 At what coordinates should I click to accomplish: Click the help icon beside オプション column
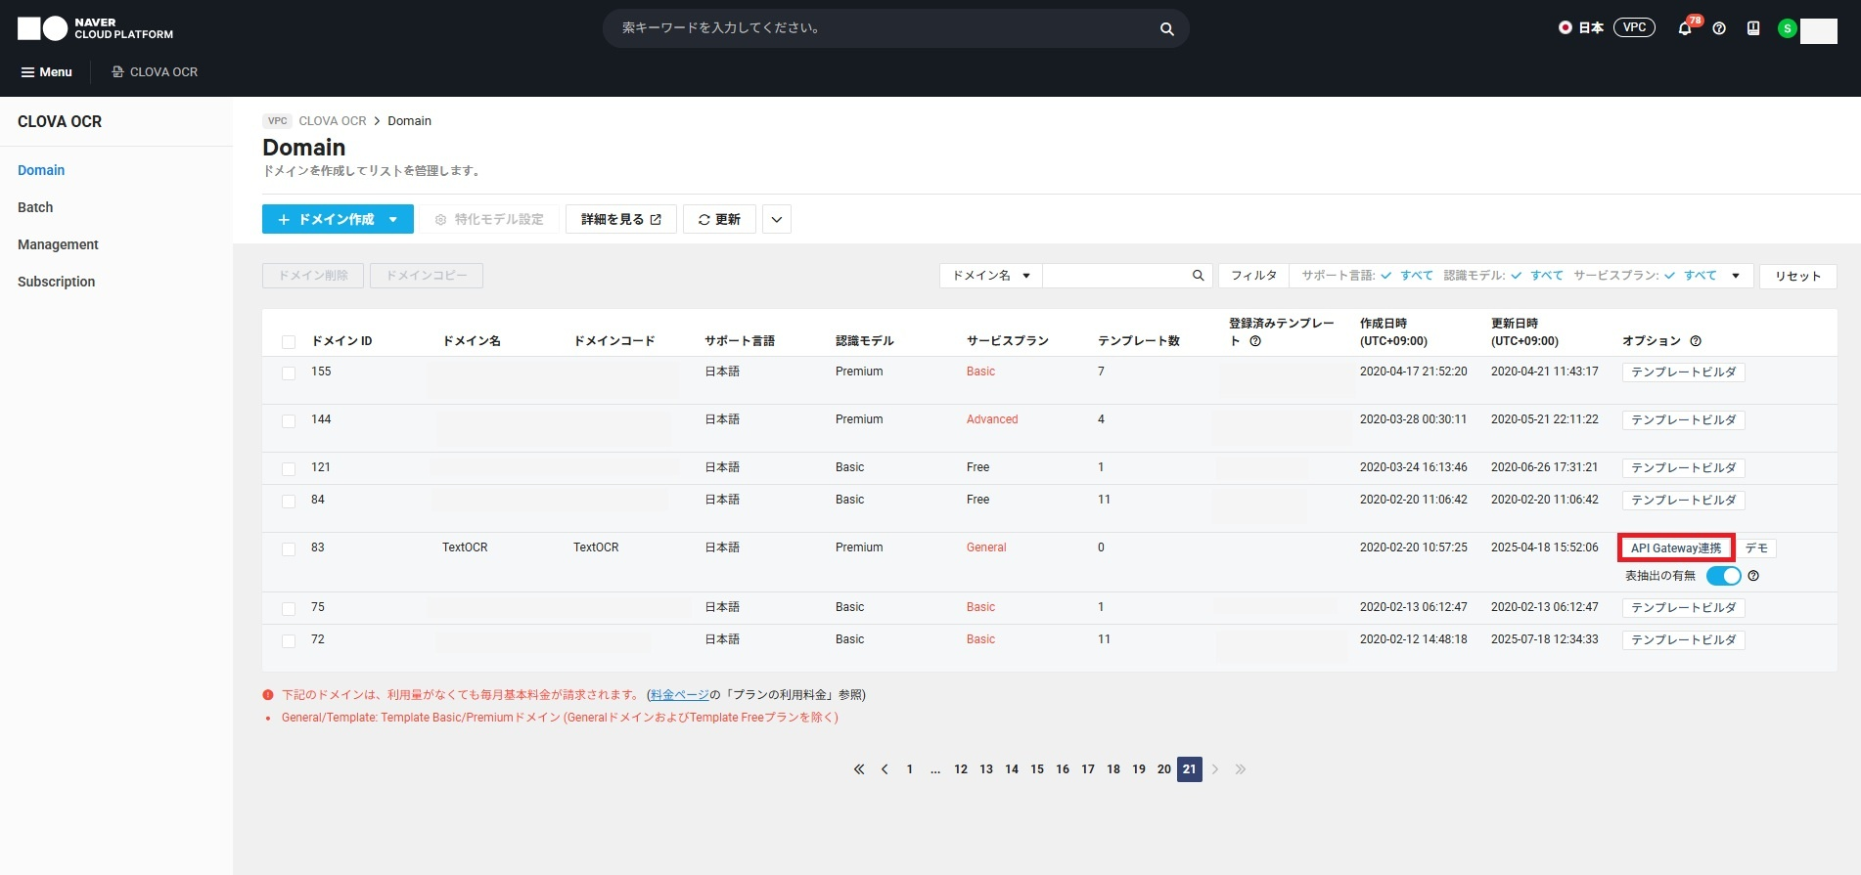pos(1696,341)
